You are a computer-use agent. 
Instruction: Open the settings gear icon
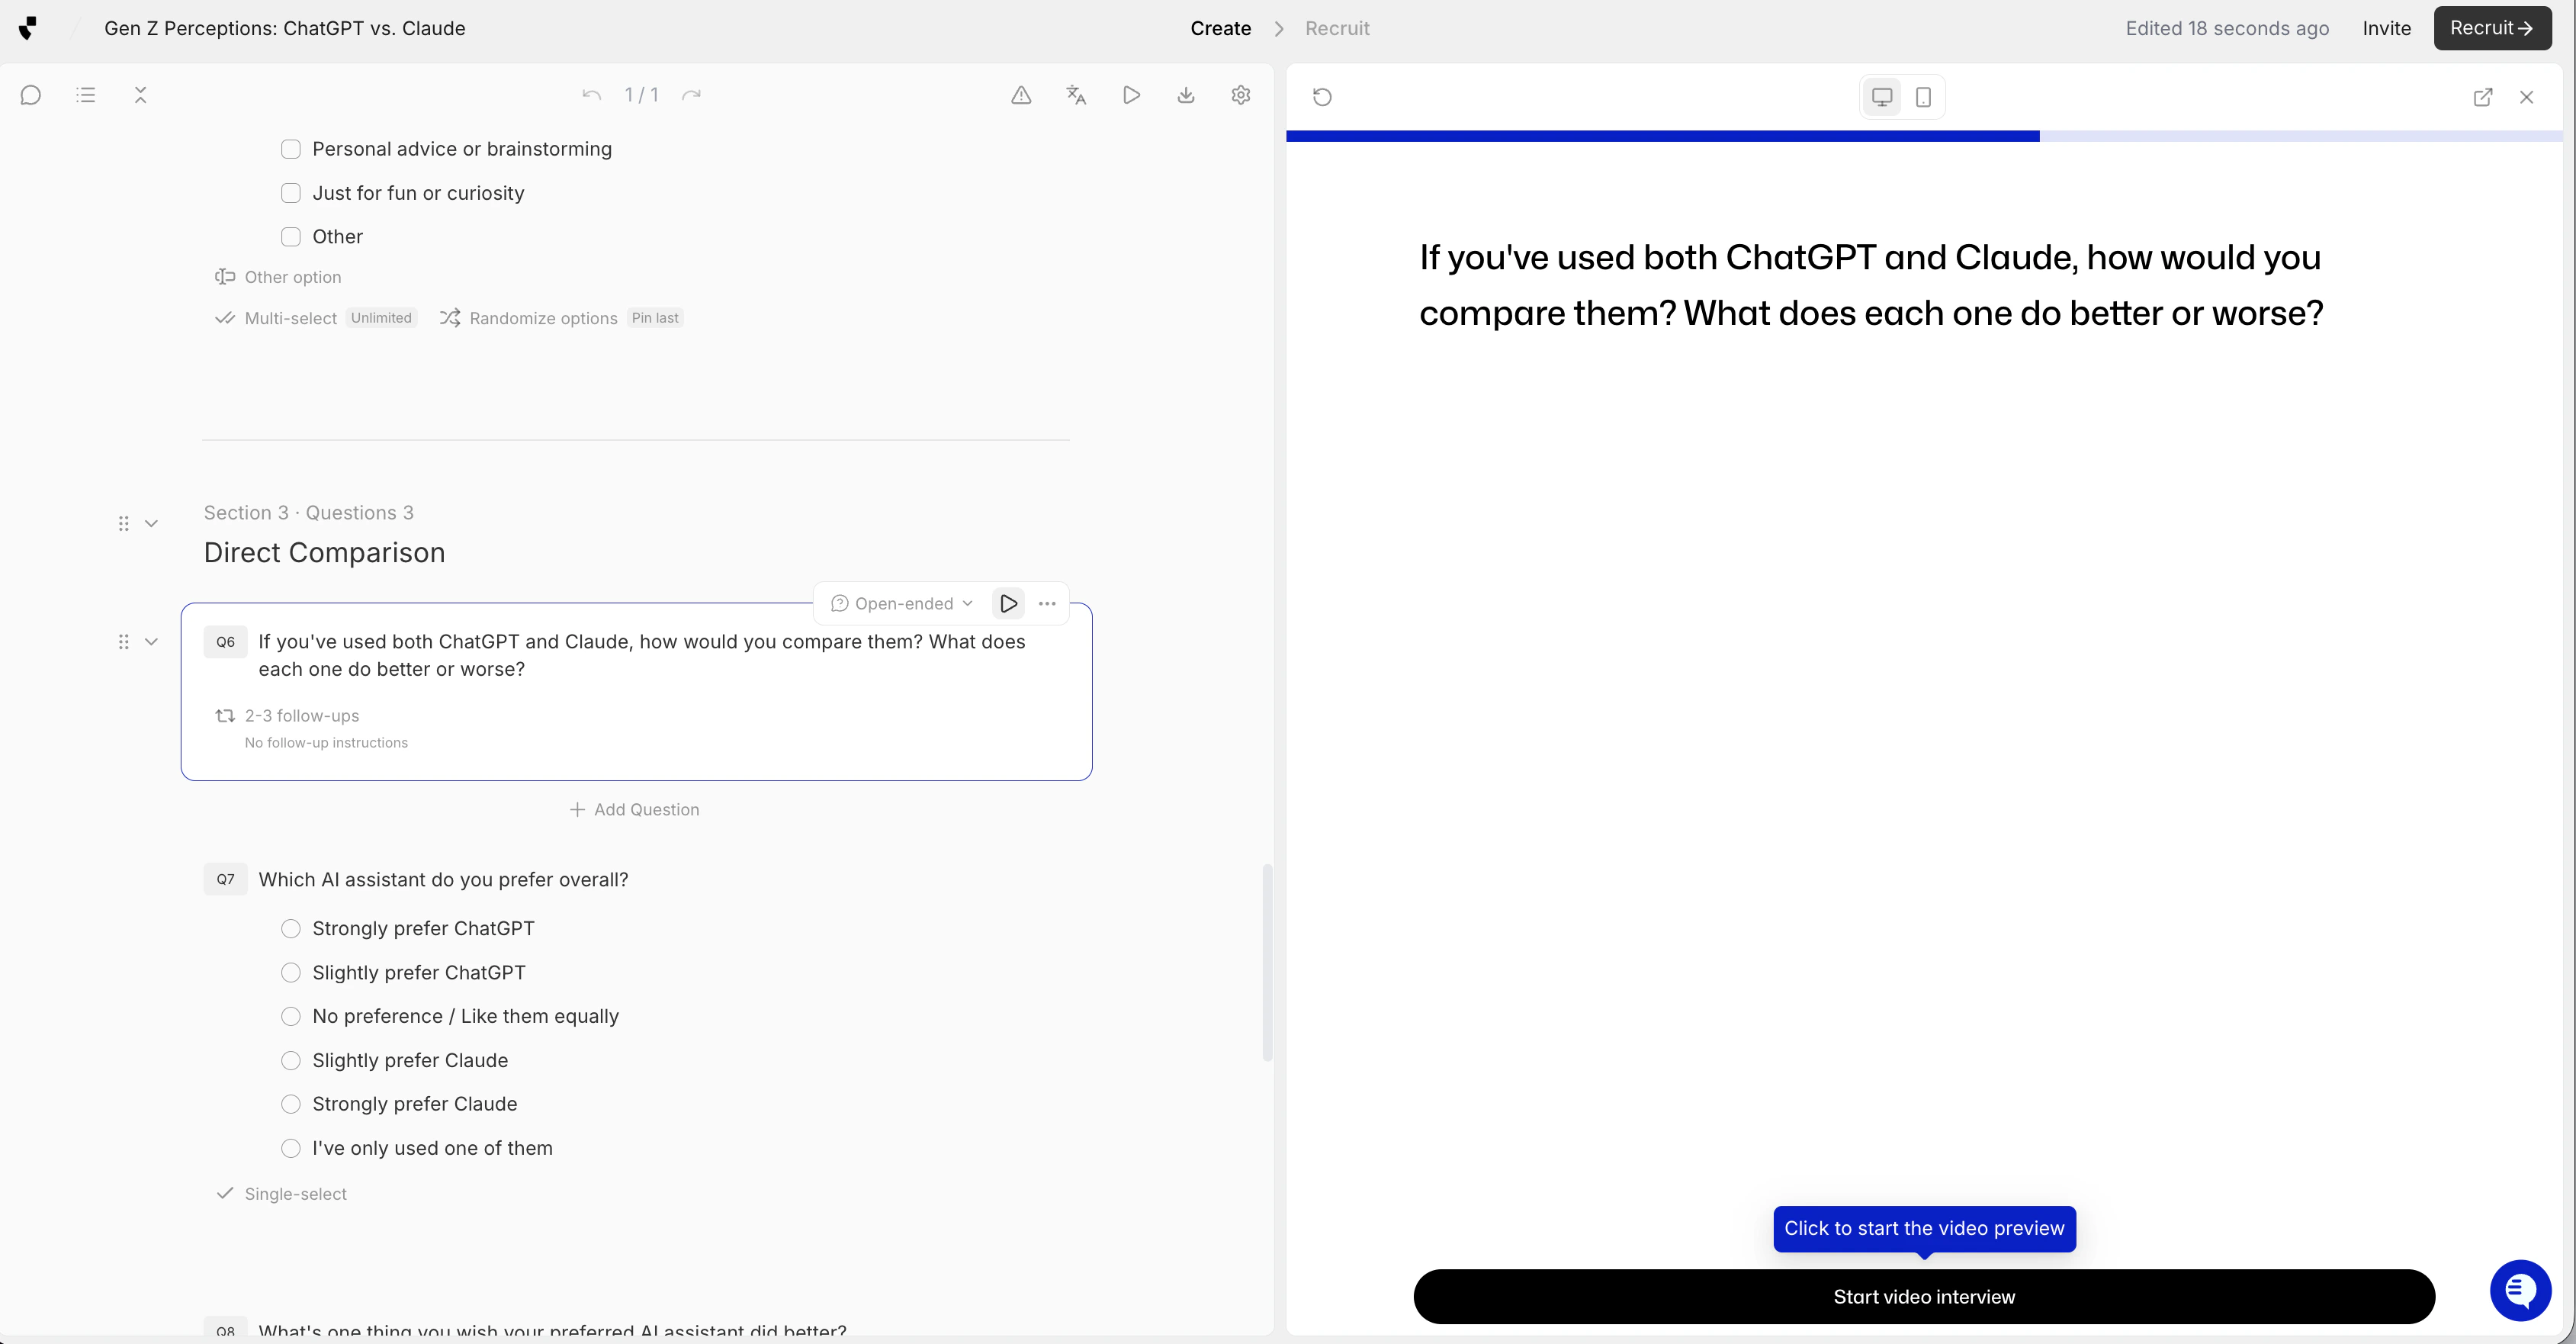coord(1241,95)
